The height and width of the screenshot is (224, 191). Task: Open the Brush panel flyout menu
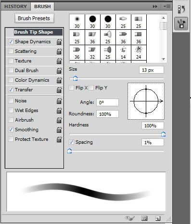(167, 6)
